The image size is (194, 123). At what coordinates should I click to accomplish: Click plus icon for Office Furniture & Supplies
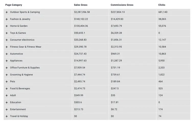pos(7,68)
